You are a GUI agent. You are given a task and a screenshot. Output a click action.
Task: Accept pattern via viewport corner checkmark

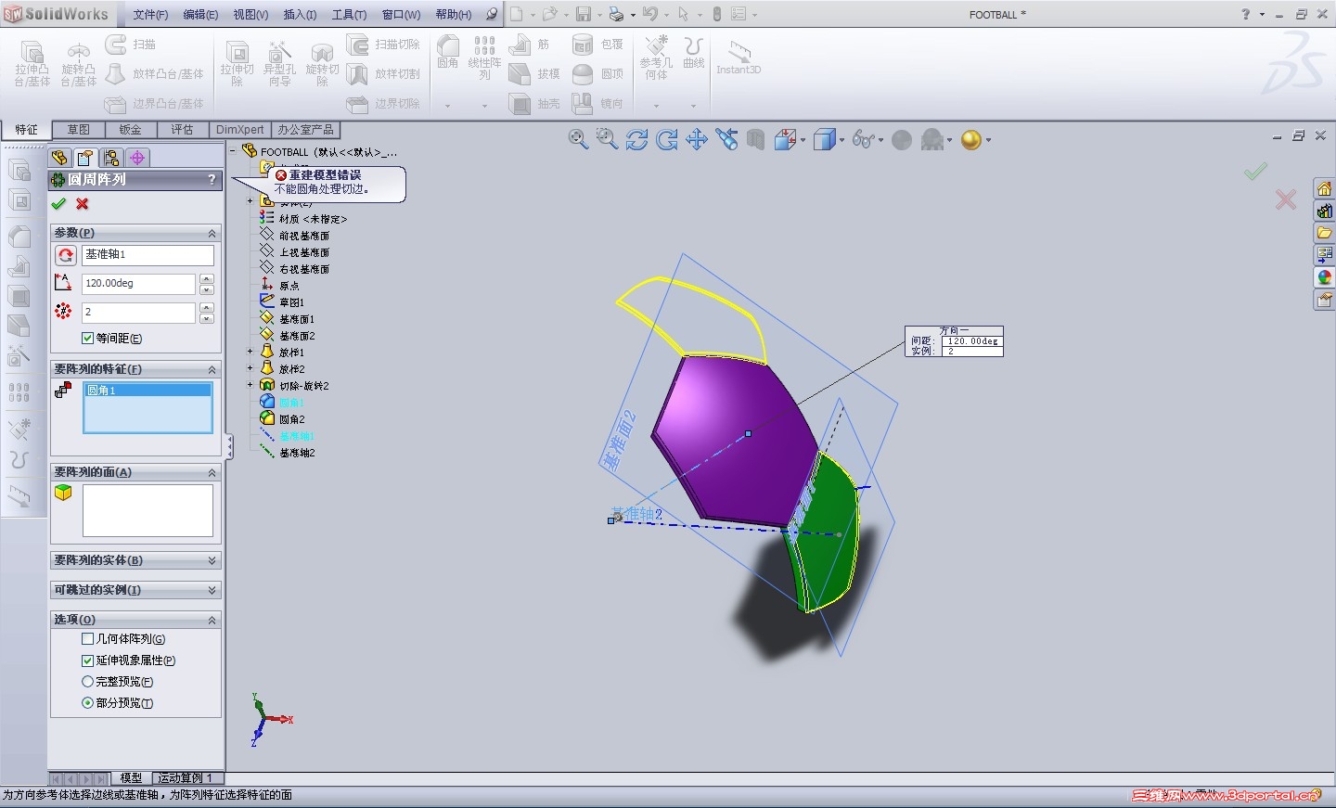click(x=1255, y=171)
